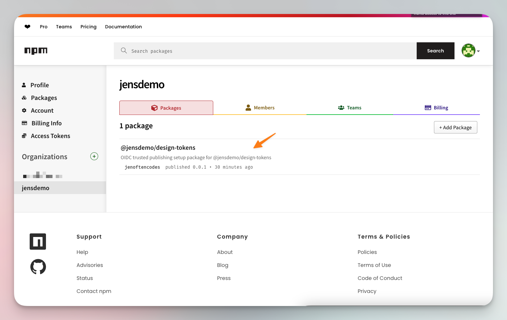
Task: Open the GitHub icon in footer
Action: point(38,267)
